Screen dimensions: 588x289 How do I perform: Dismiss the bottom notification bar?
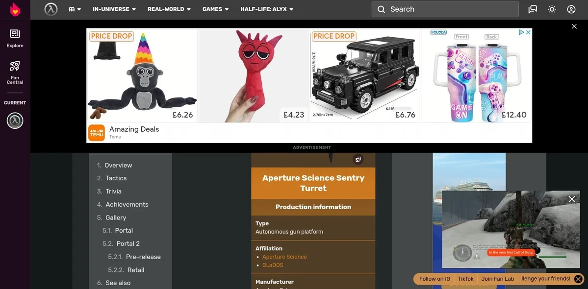click(579, 279)
